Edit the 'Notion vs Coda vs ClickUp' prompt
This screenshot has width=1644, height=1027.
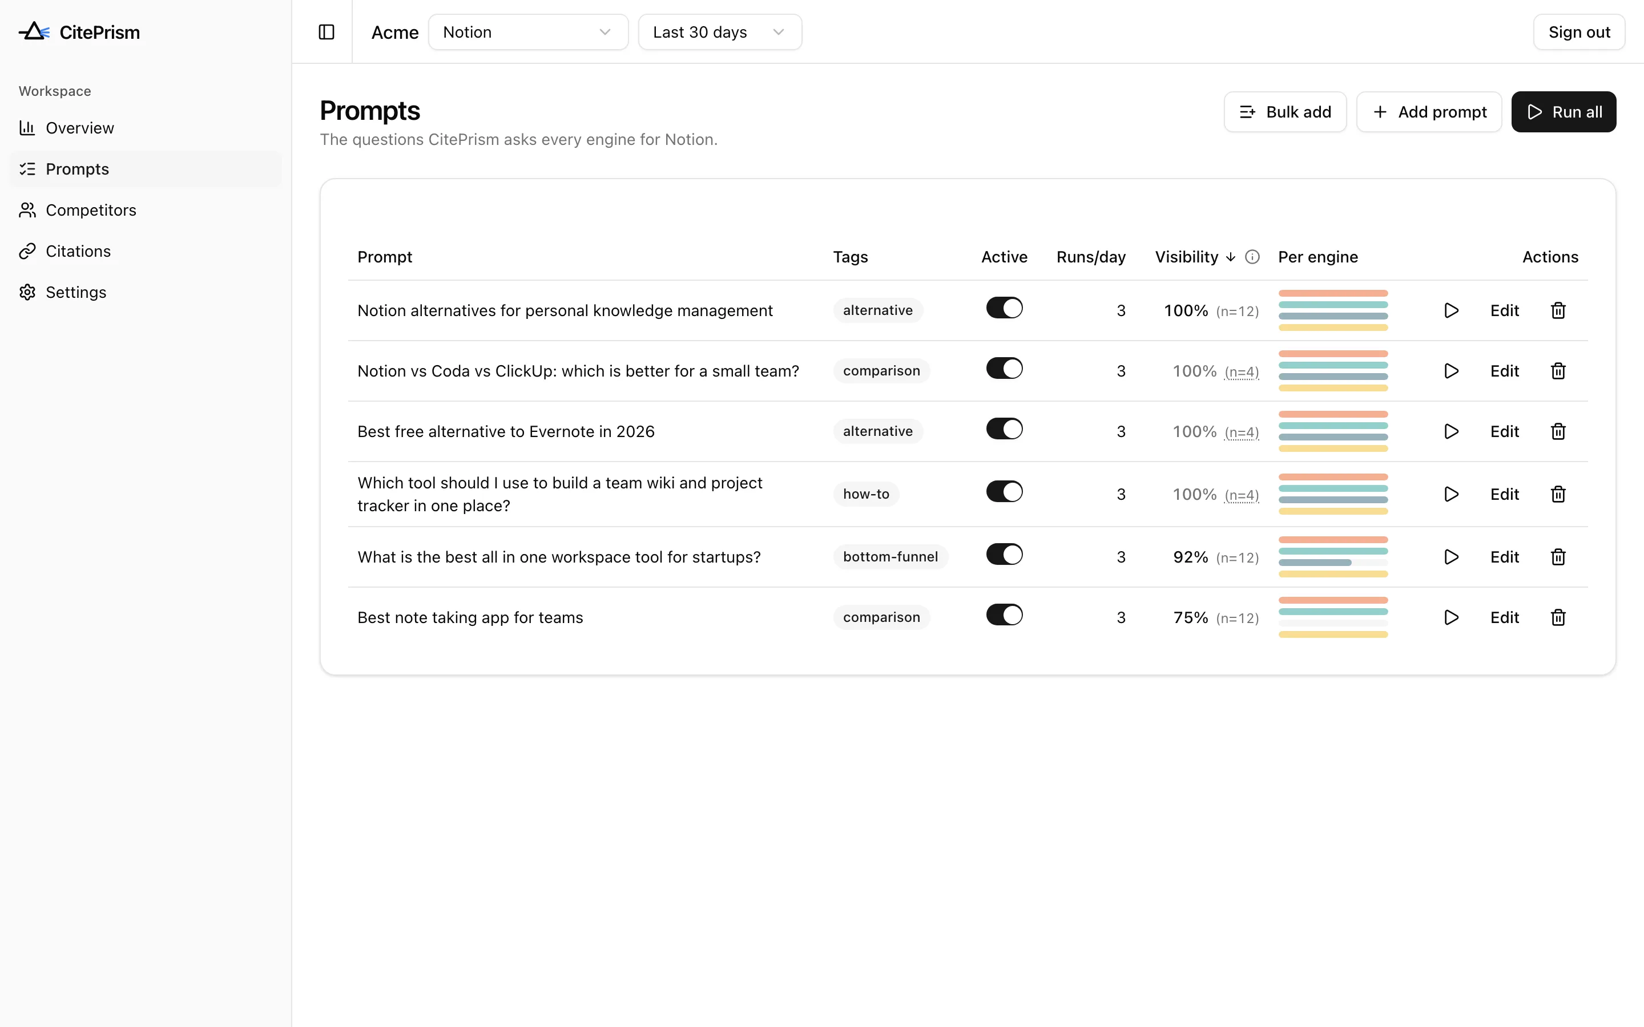[1504, 371]
